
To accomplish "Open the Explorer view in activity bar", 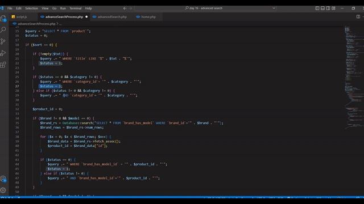I will (x=3, y=19).
